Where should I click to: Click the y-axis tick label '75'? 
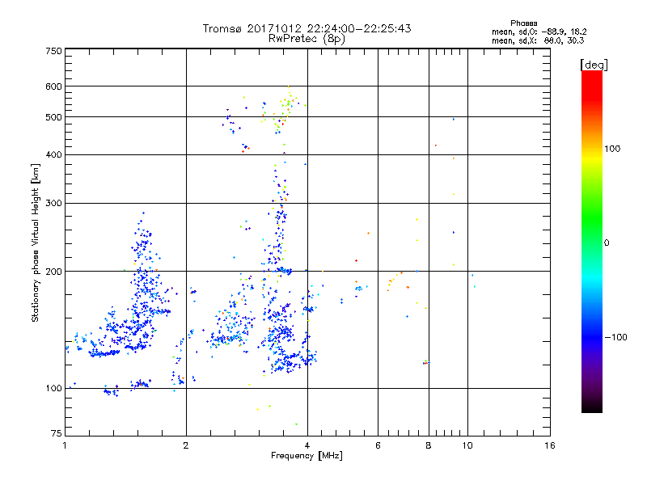[x=57, y=433]
